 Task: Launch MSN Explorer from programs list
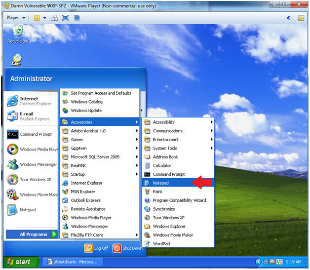[100, 192]
